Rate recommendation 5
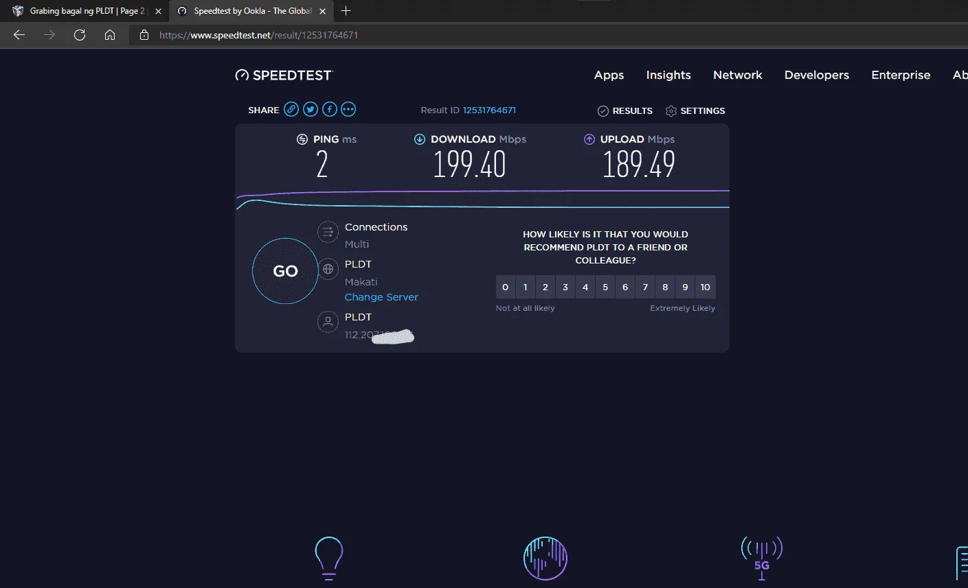This screenshot has height=588, width=968. tap(605, 287)
